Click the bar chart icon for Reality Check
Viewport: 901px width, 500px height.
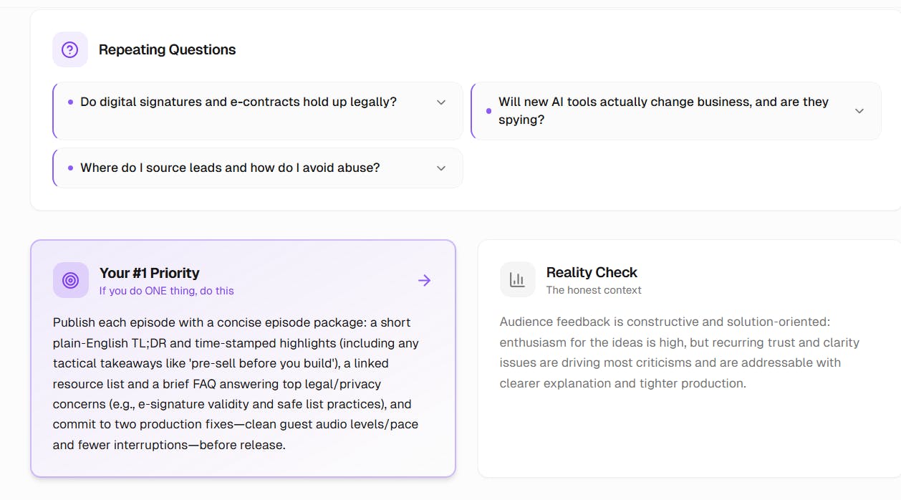coord(517,279)
